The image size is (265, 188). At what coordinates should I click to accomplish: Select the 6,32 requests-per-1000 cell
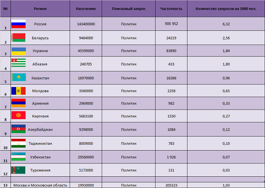pyautogui.click(x=226, y=24)
